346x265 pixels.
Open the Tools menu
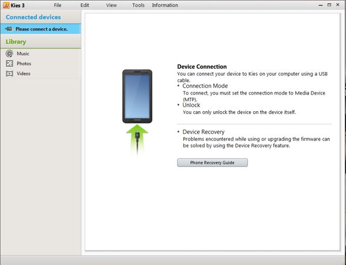tap(138, 5)
